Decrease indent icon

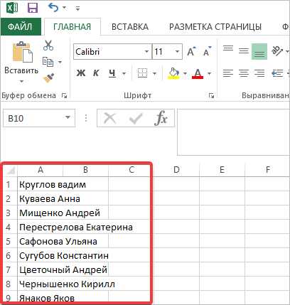277,73
